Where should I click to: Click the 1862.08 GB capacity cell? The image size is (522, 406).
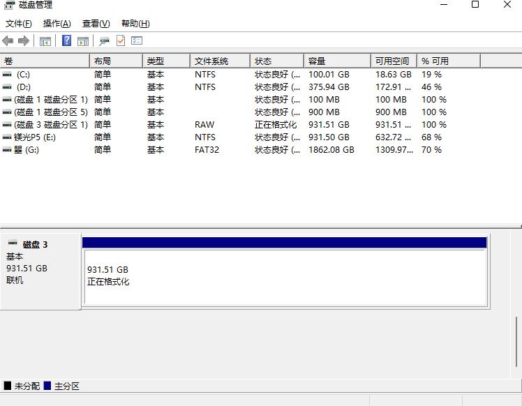coord(331,150)
